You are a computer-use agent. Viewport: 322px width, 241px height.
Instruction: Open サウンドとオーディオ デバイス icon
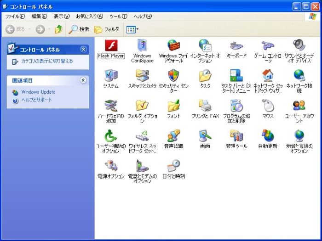point(299,46)
